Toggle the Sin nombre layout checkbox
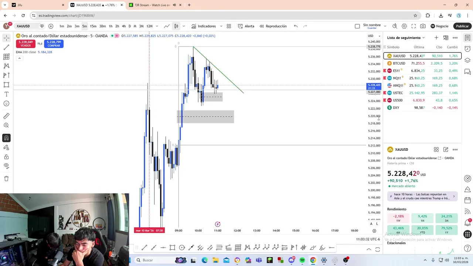 click(357, 26)
